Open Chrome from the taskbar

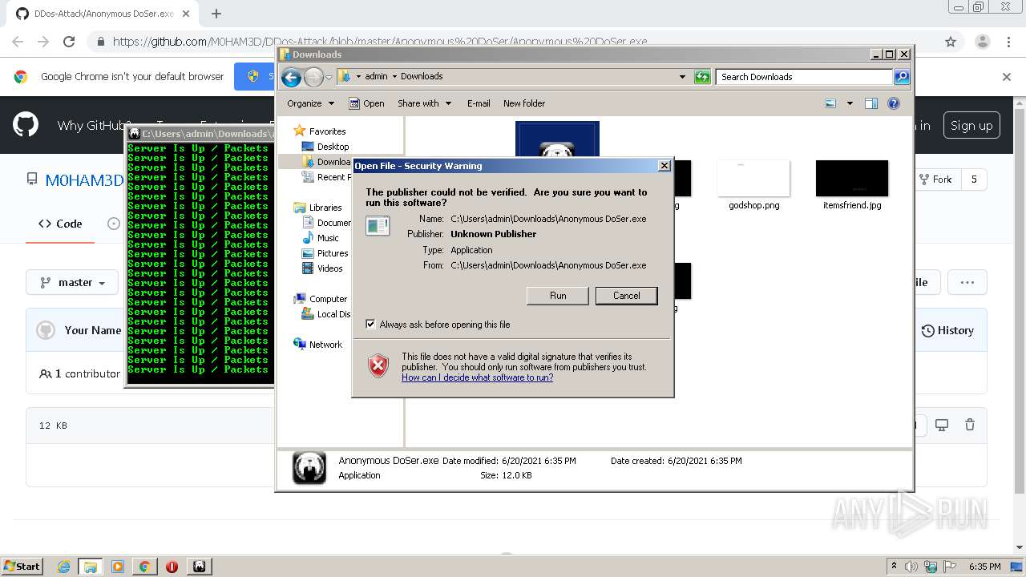click(x=144, y=567)
